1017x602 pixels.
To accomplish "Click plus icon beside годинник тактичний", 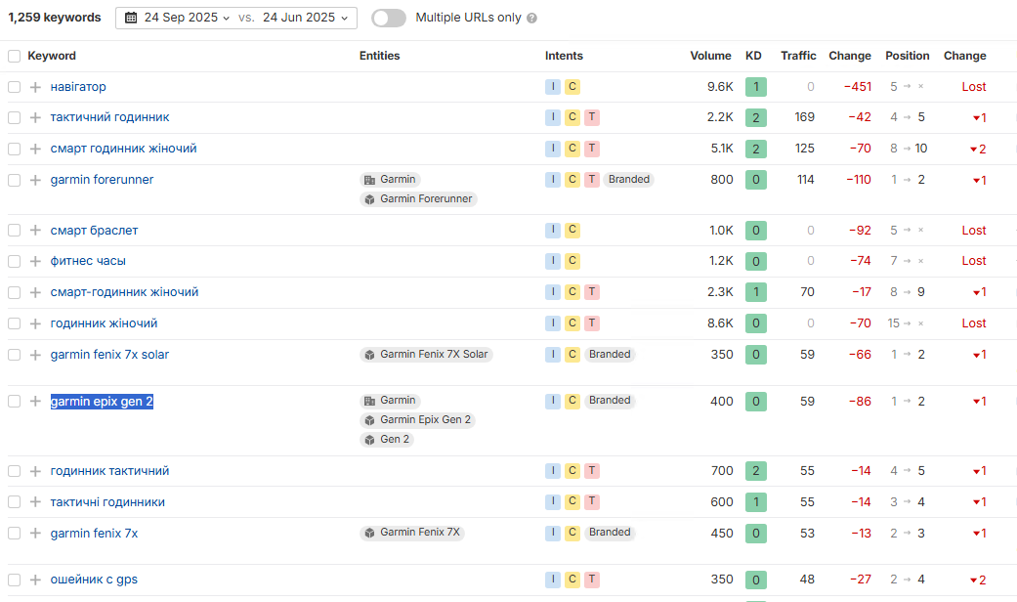I will tap(36, 471).
